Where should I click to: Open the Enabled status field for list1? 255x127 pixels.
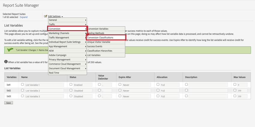click(x=82, y=85)
